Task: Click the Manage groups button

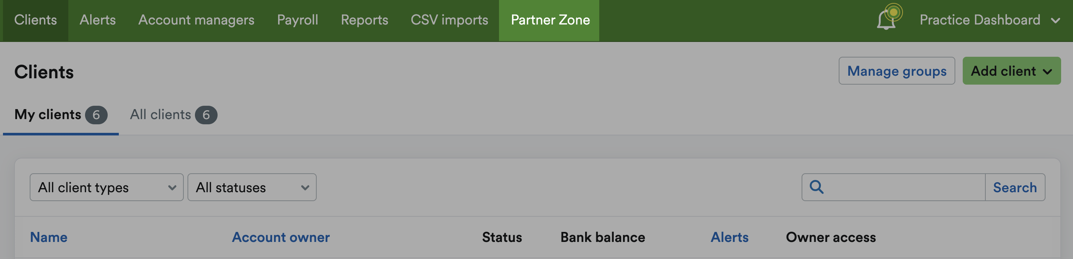Action: (896, 71)
